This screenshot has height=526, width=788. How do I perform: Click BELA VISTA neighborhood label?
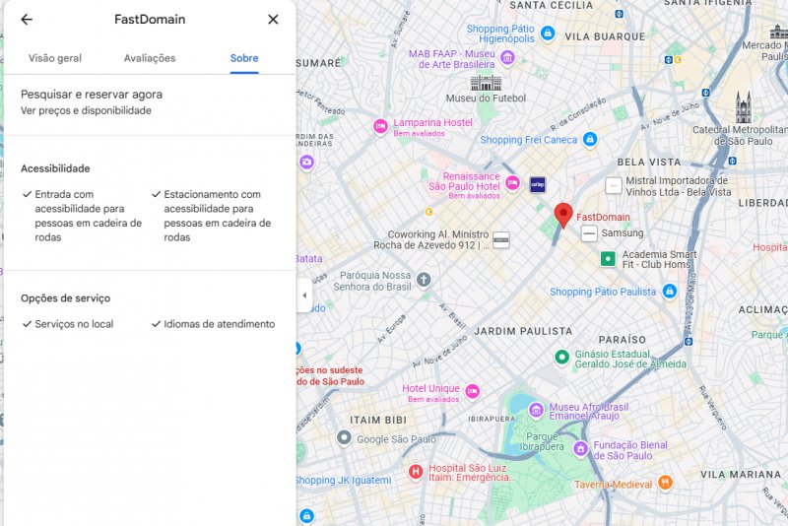coord(649,163)
